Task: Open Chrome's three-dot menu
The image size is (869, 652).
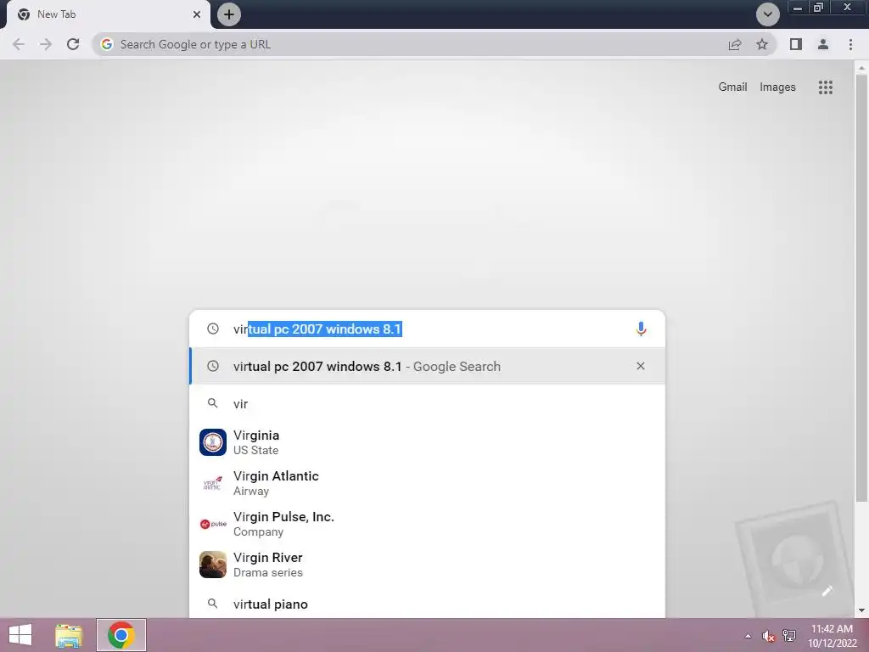Action: click(x=850, y=44)
